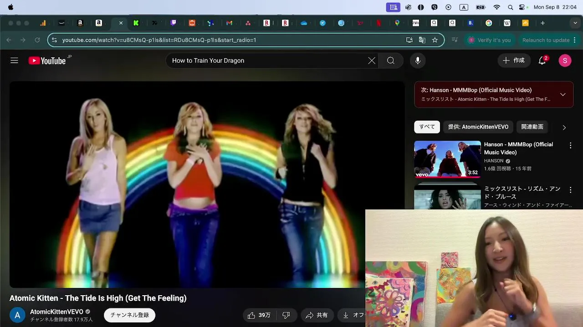Open macOS Control Center icon

tap(522, 7)
